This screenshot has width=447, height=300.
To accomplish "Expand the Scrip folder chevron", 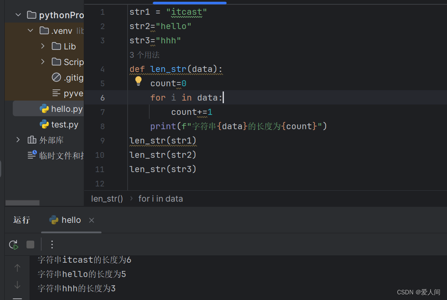I will coord(43,62).
